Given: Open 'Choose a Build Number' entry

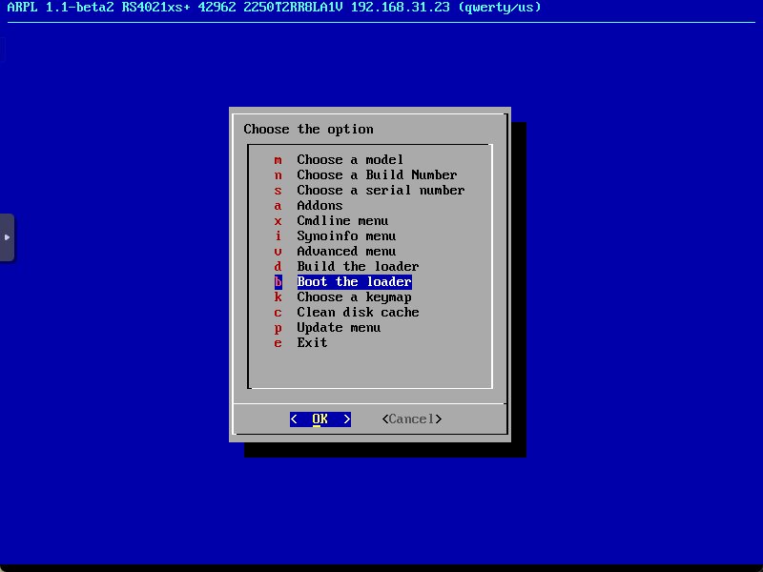Looking at the screenshot, I should (x=377, y=175).
